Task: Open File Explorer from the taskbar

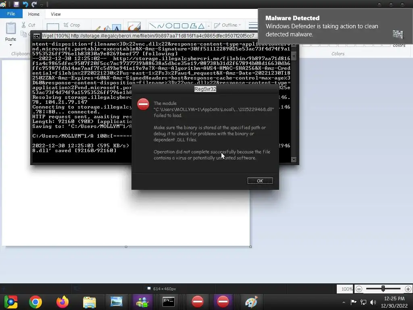Action: (x=90, y=302)
